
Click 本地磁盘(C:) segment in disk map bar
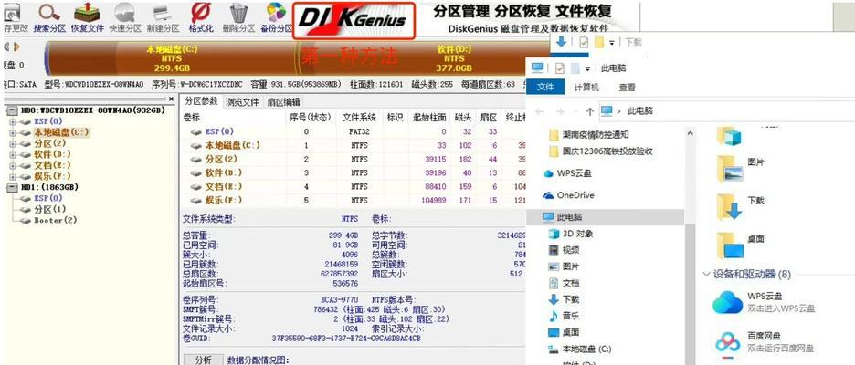point(171,58)
